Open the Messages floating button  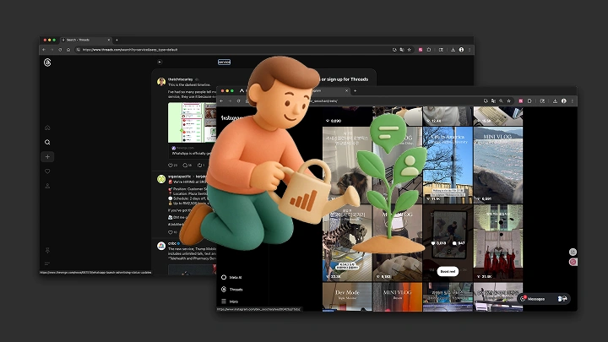coord(544,299)
